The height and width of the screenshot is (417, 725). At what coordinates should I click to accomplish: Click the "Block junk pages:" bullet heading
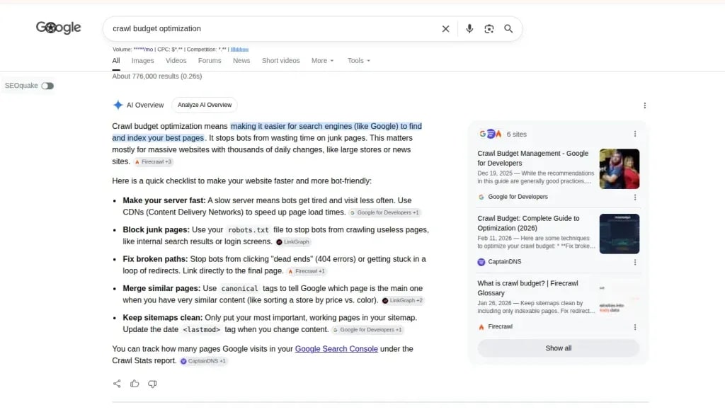pos(156,230)
